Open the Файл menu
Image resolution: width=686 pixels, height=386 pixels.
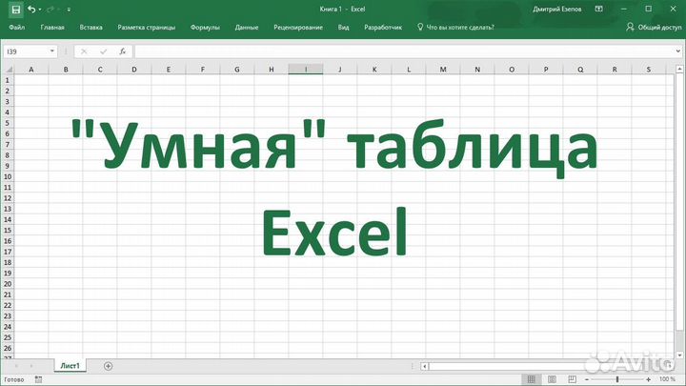16,27
